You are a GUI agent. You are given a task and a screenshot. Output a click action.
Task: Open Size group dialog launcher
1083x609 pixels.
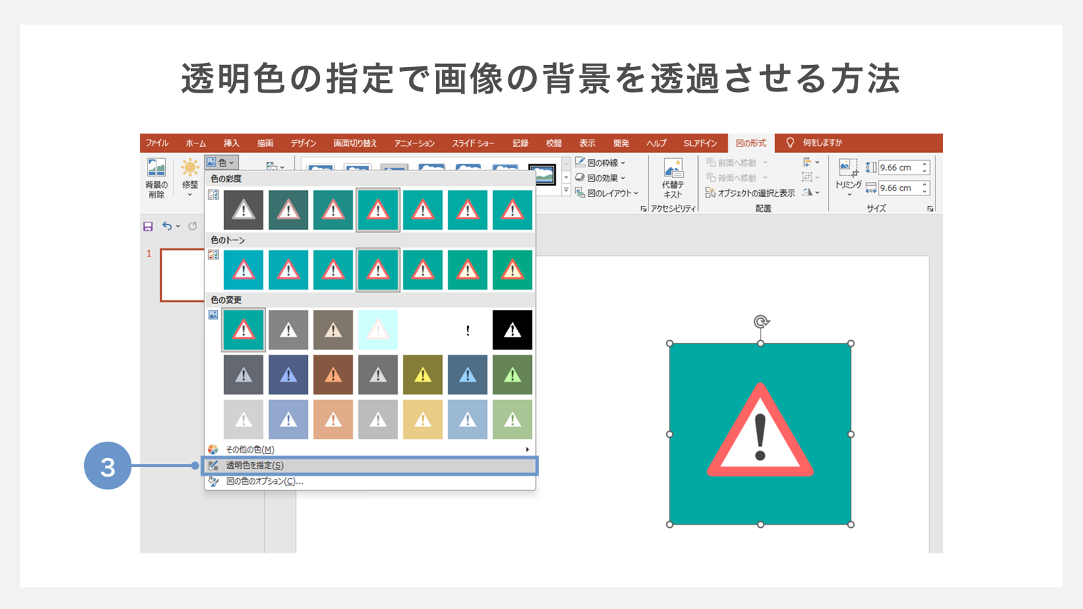(x=930, y=208)
